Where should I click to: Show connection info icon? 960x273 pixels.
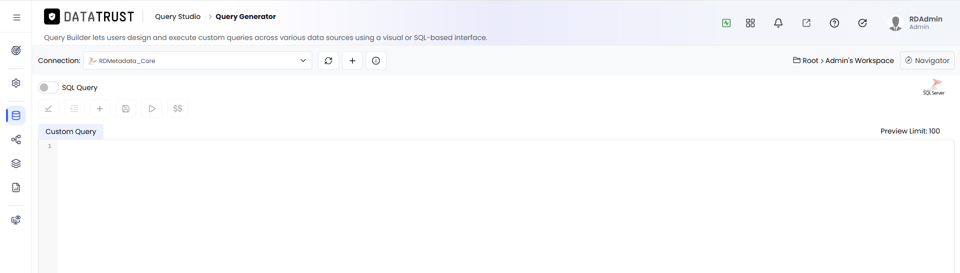tap(376, 60)
